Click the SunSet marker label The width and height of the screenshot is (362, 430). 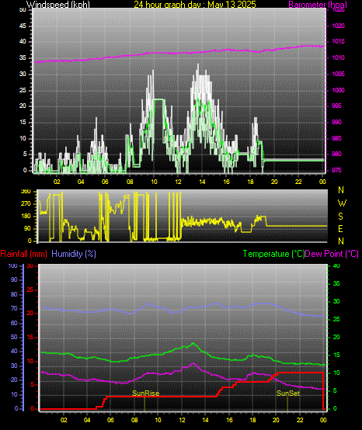pos(288,394)
